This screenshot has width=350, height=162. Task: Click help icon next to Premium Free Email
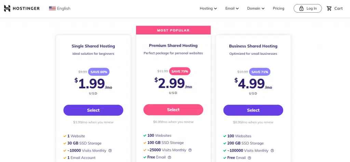[170, 157]
